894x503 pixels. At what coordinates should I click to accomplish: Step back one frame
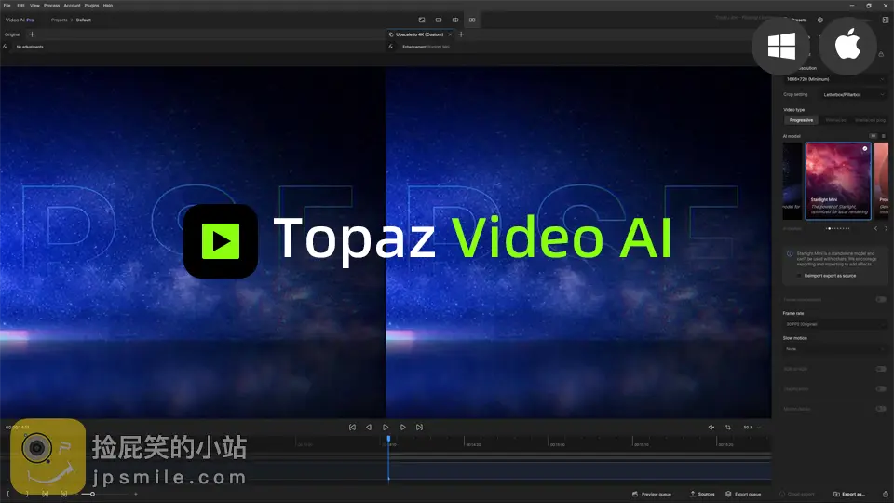(x=369, y=428)
